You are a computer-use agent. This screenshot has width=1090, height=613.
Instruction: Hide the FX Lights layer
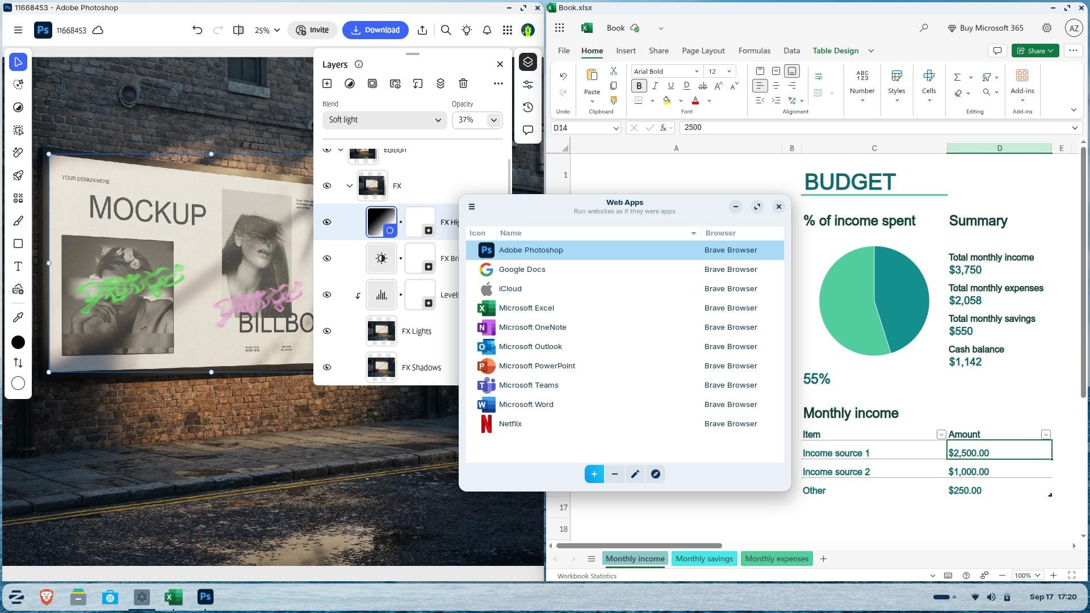pos(327,331)
